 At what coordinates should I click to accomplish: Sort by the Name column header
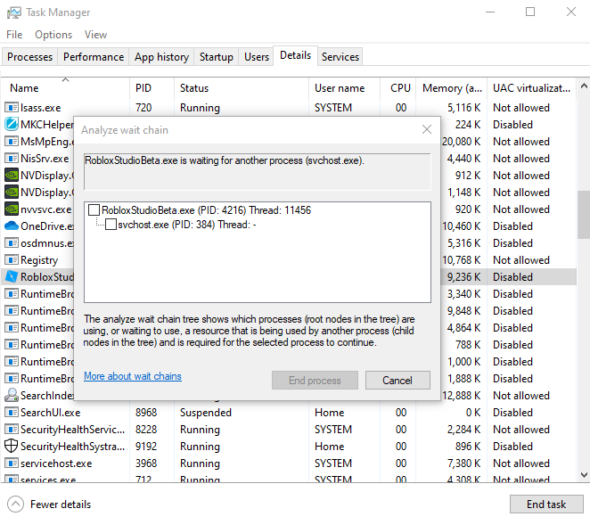(65, 88)
